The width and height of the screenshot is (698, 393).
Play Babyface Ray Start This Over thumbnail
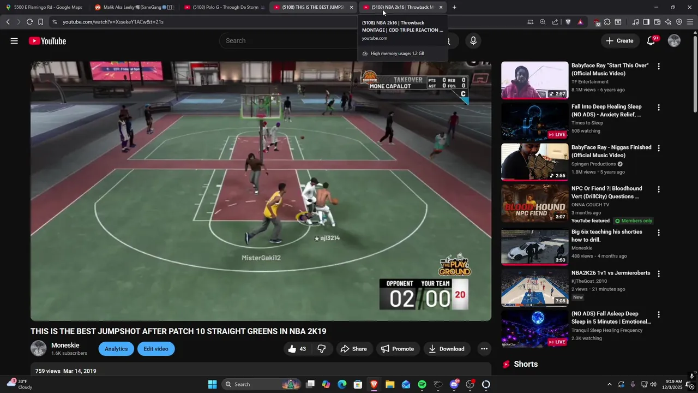[x=534, y=80]
